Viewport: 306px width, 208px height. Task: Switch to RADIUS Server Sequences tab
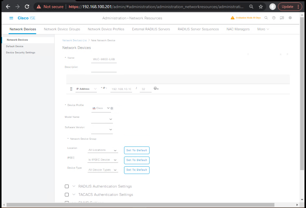(x=198, y=29)
